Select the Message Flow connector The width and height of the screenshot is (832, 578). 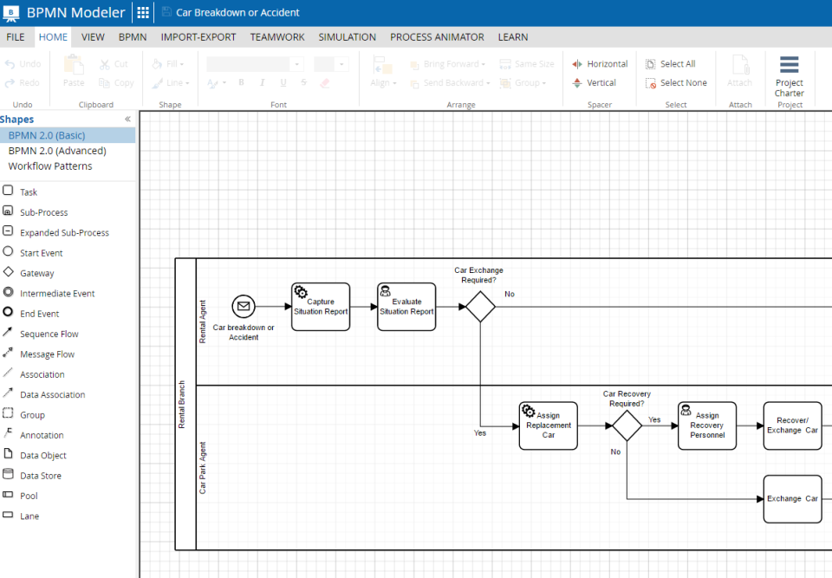pos(38,354)
